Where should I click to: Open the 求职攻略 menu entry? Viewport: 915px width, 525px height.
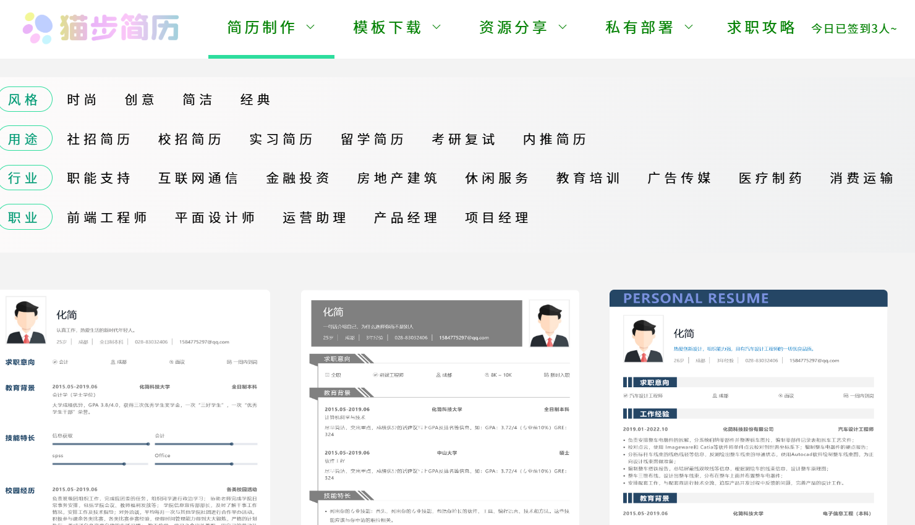pos(760,27)
